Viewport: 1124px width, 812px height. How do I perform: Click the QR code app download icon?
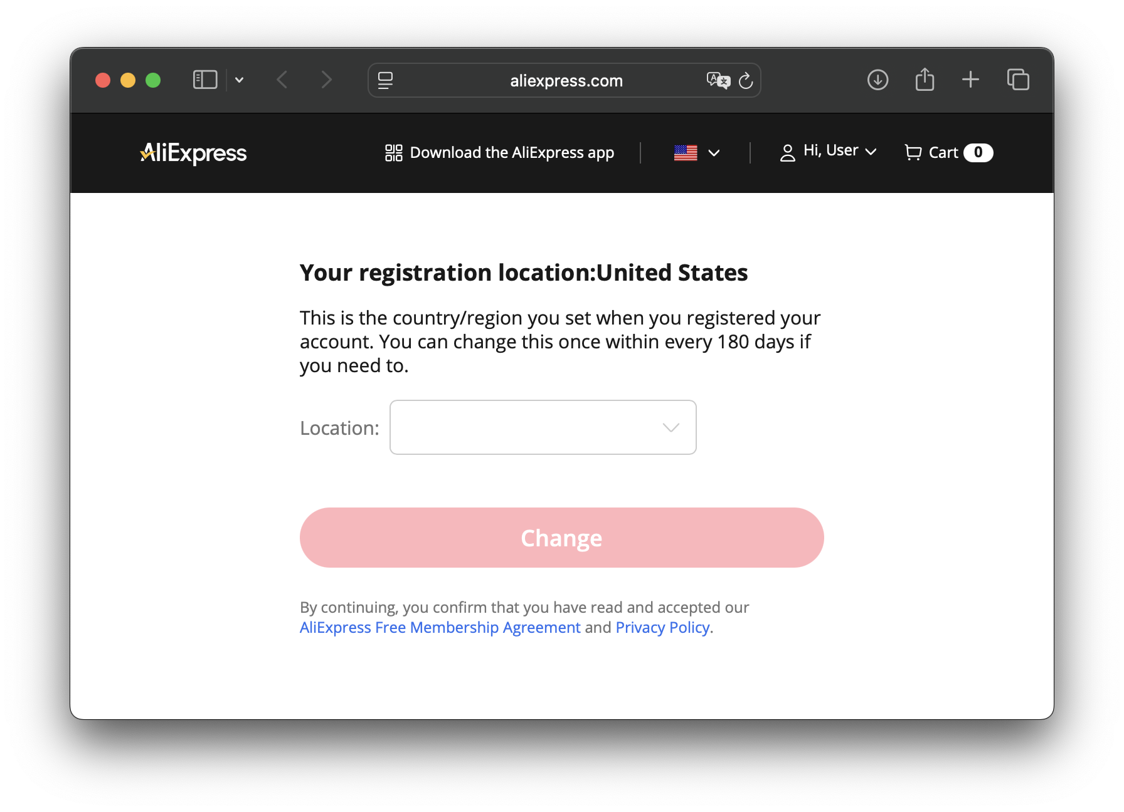click(x=393, y=153)
